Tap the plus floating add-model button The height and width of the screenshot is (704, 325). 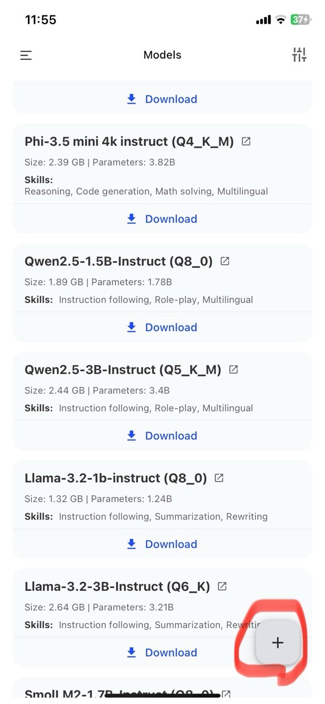click(x=278, y=642)
